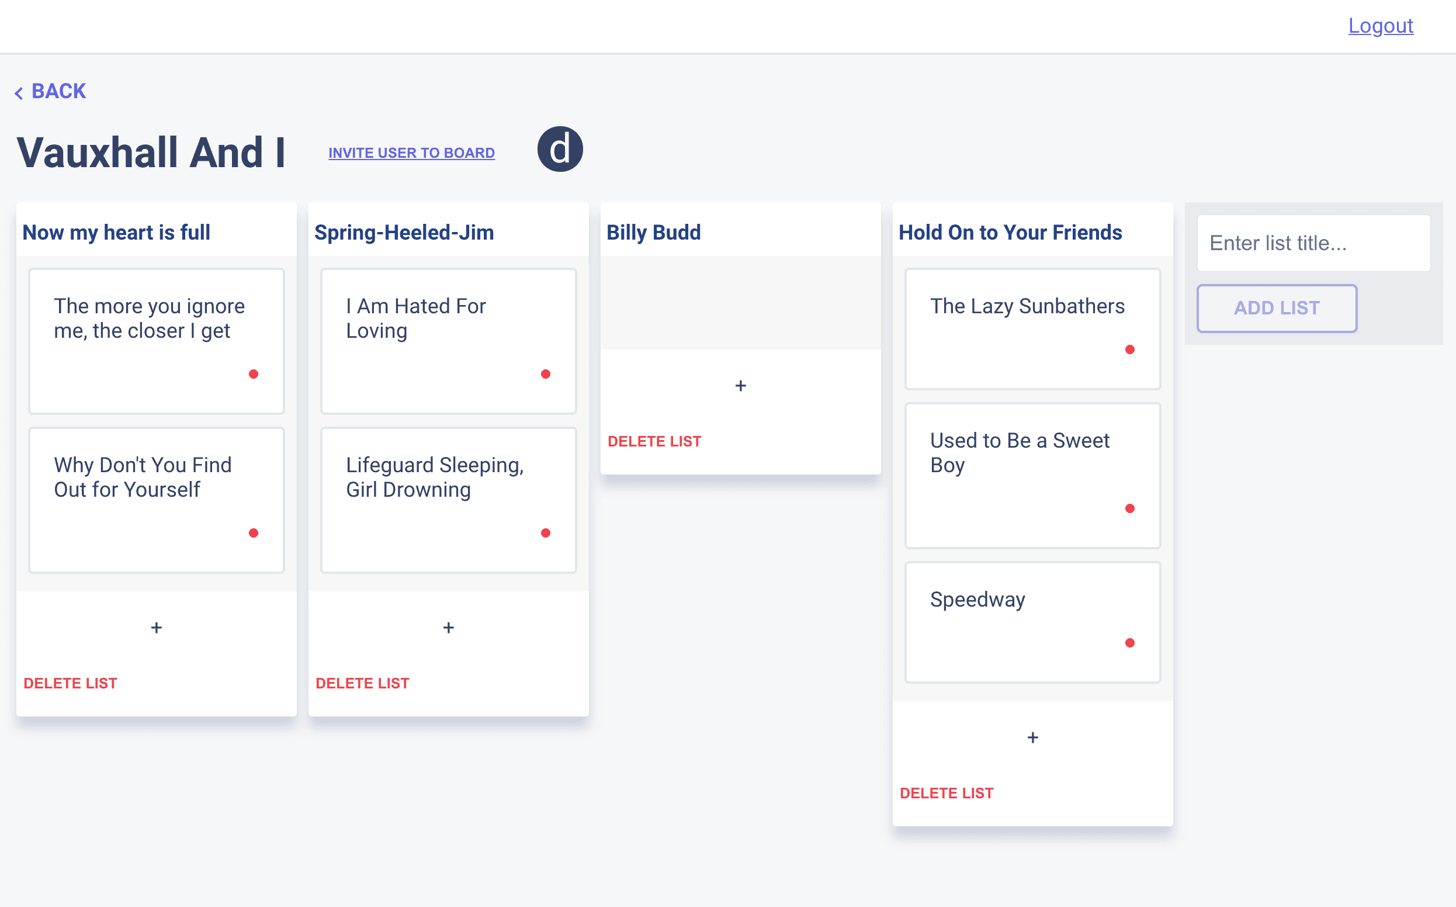Delete the Billy Budd list
The height and width of the screenshot is (907, 1456).
pos(654,441)
